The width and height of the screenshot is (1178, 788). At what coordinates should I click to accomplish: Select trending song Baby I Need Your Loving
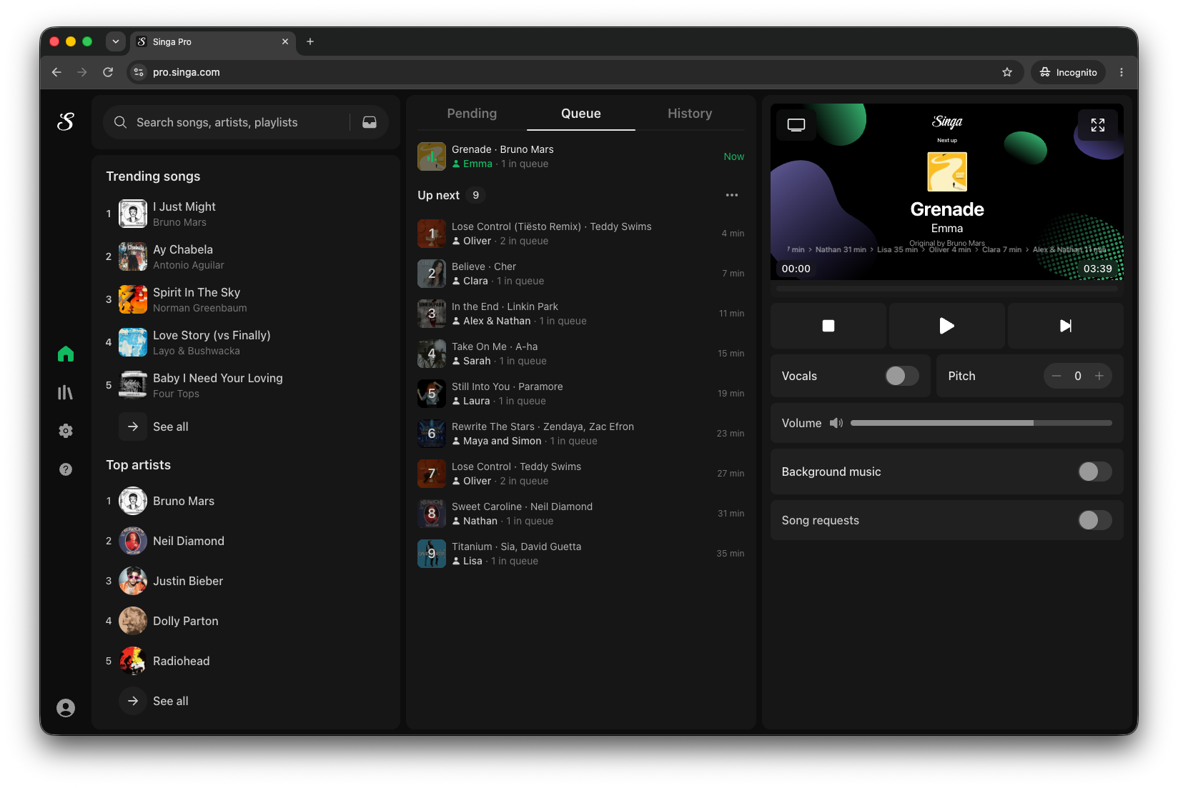[x=246, y=385]
